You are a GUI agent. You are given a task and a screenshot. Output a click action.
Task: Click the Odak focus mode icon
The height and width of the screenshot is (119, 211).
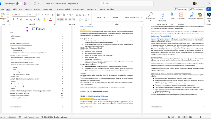(x=171, y=117)
